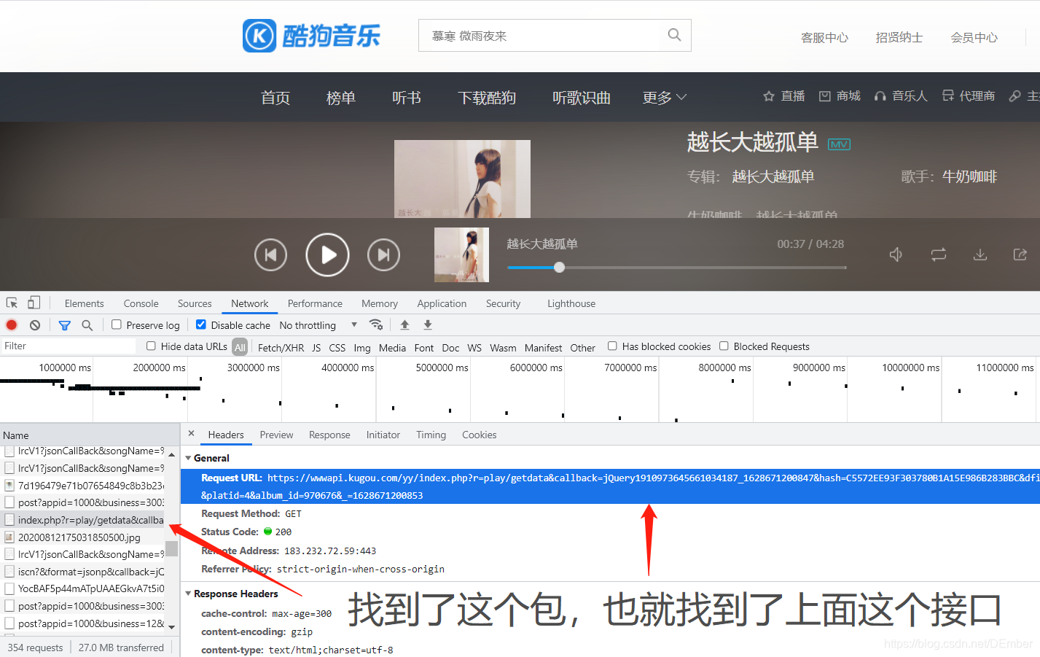The height and width of the screenshot is (657, 1040).
Task: Open the network search magnifier
Action: point(87,325)
